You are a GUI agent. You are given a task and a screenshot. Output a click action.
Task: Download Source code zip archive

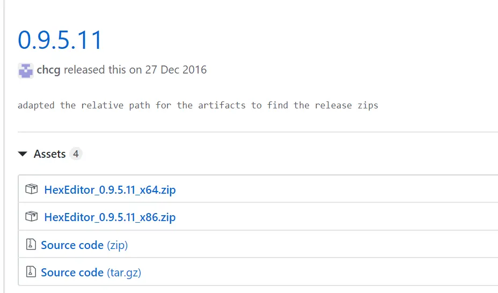coord(72,245)
